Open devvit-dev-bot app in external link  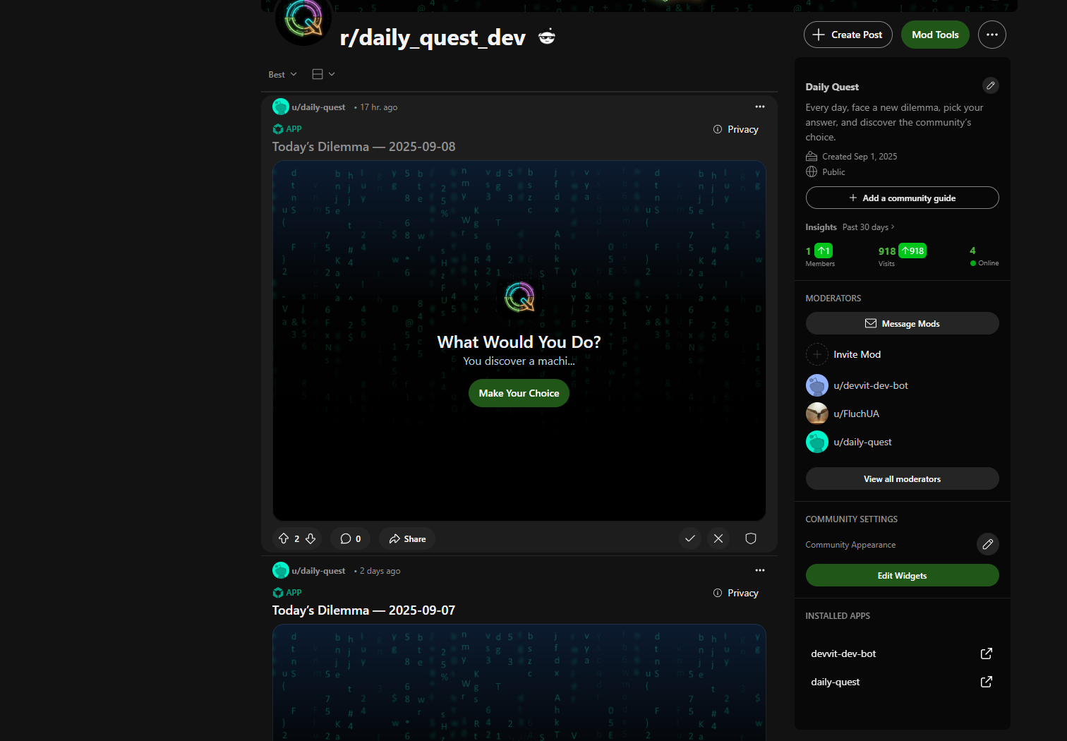click(986, 653)
